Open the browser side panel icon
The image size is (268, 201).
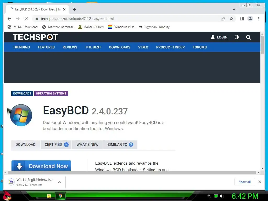[x=242, y=19]
